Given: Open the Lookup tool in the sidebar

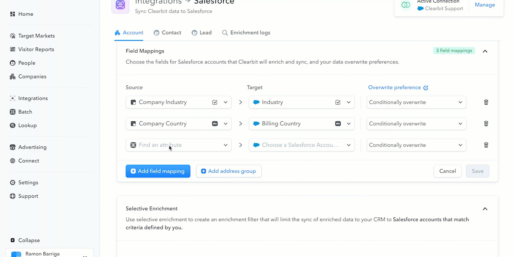Looking at the screenshot, I should click(x=27, y=125).
